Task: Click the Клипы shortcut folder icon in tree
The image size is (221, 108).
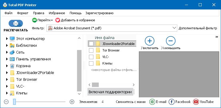Action: [12, 93]
